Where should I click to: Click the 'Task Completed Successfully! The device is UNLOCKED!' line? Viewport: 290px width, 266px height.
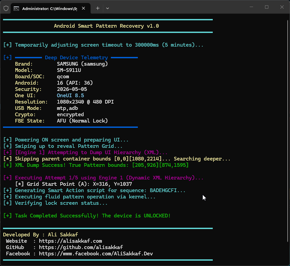87,216
